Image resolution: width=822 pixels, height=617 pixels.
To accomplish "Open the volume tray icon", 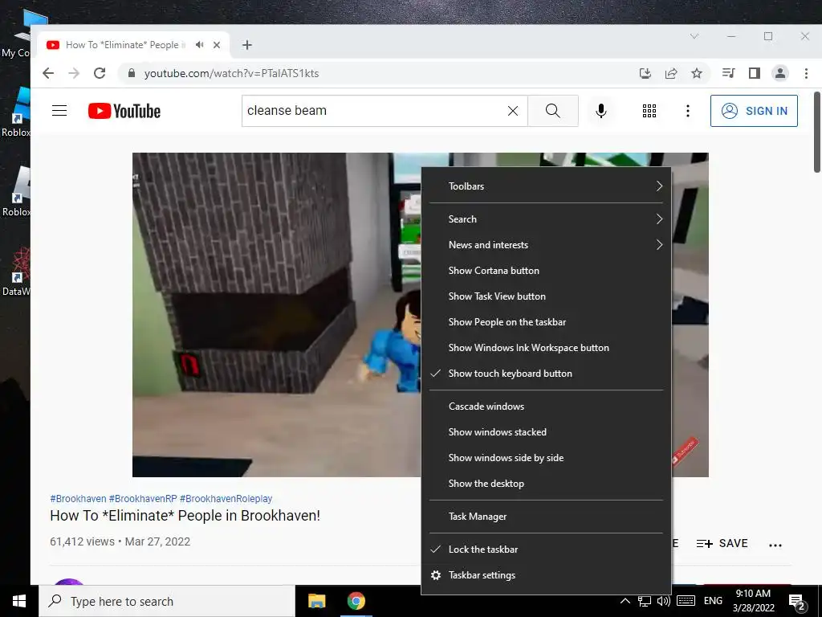I will coord(663,601).
